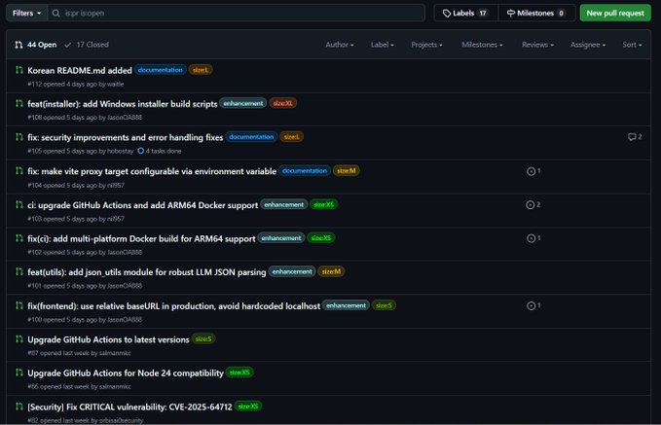
Task: Click the linked issue icon on the fix(ci) multi-platform PR
Action: click(531, 238)
